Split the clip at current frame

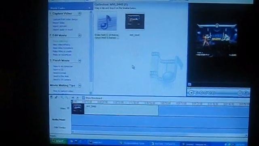[x=240, y=93]
